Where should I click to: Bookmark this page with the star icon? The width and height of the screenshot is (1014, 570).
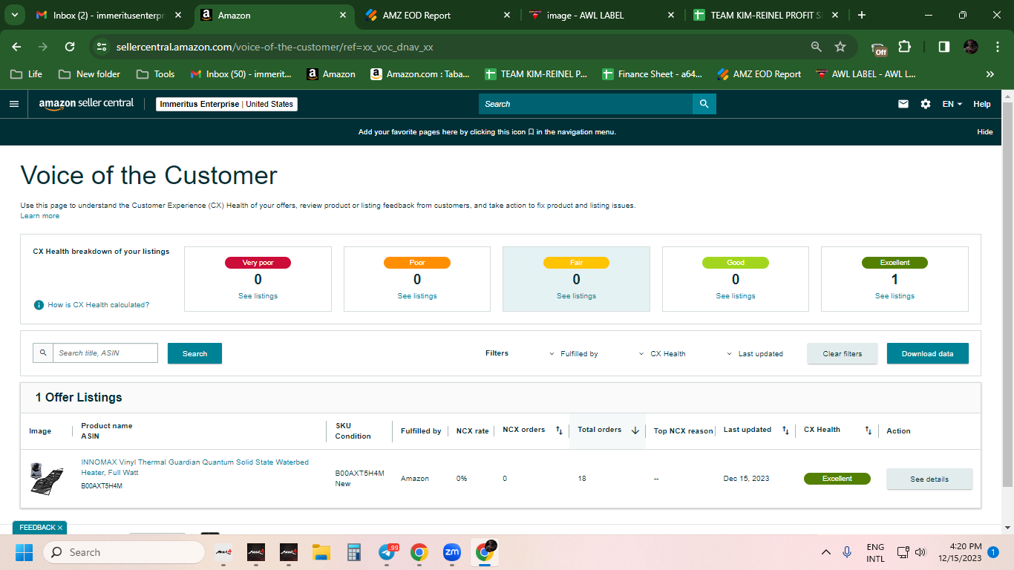tap(840, 47)
